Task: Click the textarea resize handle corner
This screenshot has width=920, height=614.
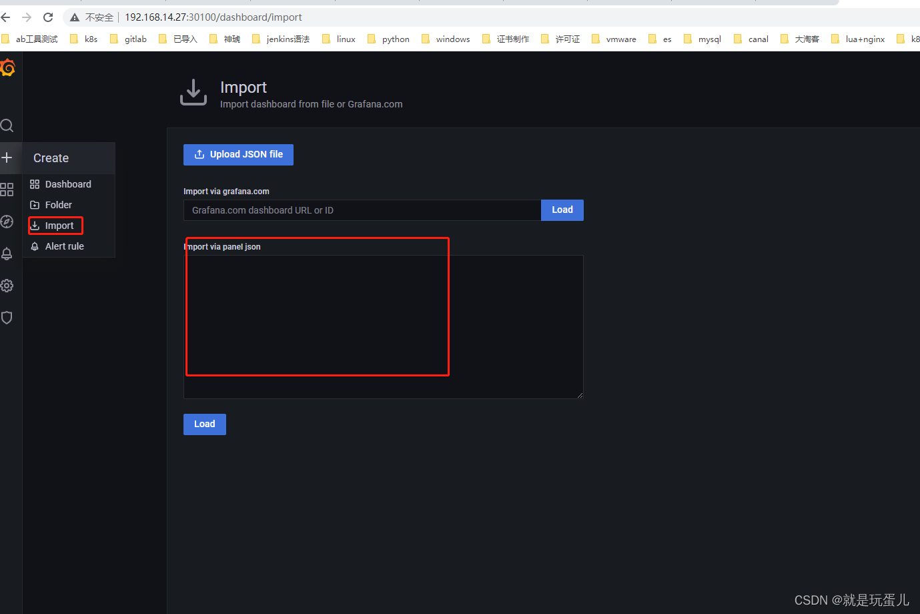Action: pos(580,395)
